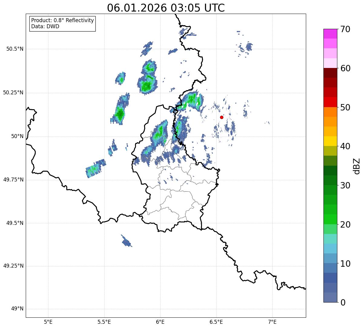The height and width of the screenshot is (328, 364).
Task: Click the colorbar tick label 70
Action: click(x=345, y=29)
